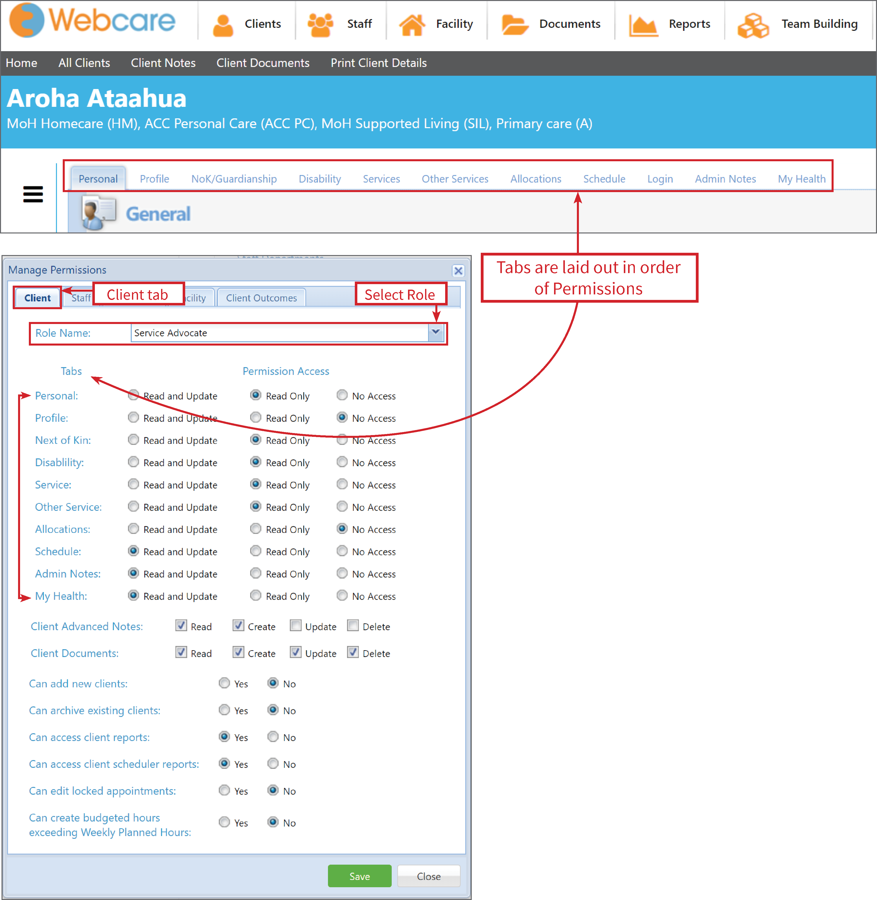Click the Save button
Screen dimensions: 877x900
pyautogui.click(x=359, y=875)
